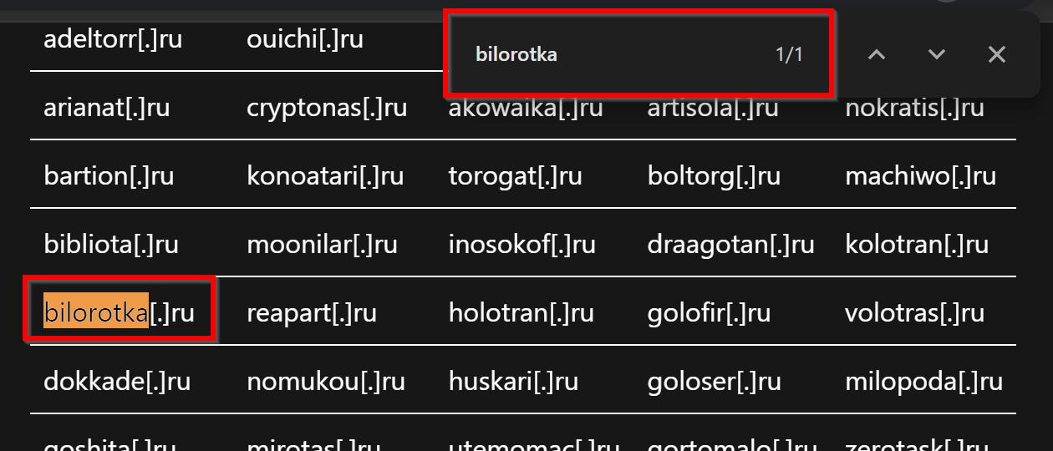Screen dimensions: 1053x451
Task: Click the huskari[.]ru cell
Action: (x=513, y=381)
